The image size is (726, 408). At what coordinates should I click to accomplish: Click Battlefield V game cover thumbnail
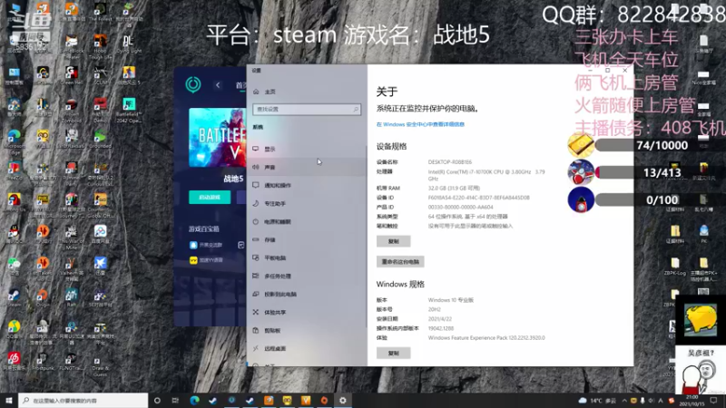tap(217, 138)
